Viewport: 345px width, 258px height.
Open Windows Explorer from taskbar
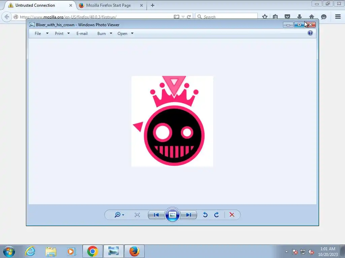click(51, 251)
